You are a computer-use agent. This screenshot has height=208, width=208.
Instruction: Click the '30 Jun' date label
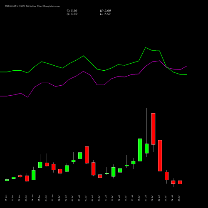(52, 198)
